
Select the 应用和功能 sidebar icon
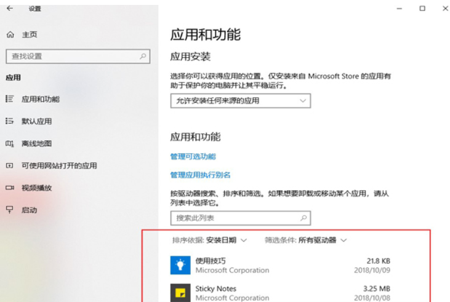coord(9,99)
